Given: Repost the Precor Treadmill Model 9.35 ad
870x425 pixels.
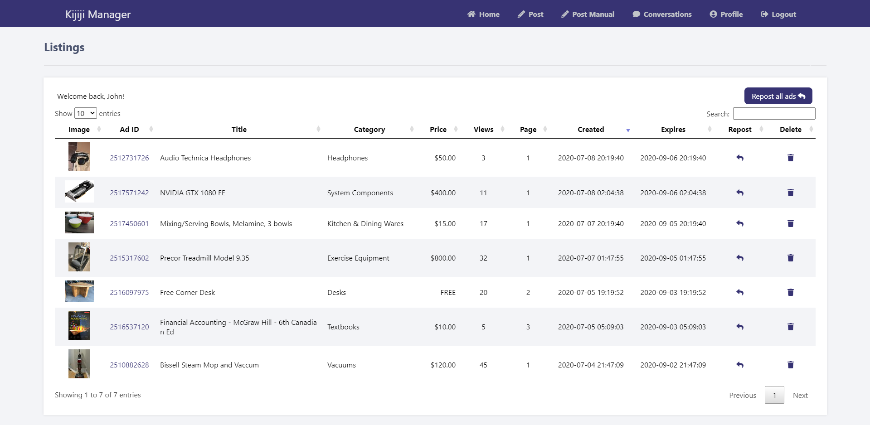Looking at the screenshot, I should coord(739,258).
